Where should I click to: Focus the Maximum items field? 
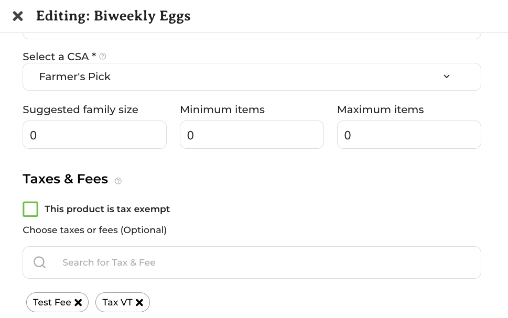(x=409, y=135)
